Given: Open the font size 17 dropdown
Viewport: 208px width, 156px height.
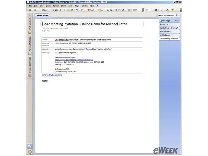Looking at the screenshot, I should point(152,10).
